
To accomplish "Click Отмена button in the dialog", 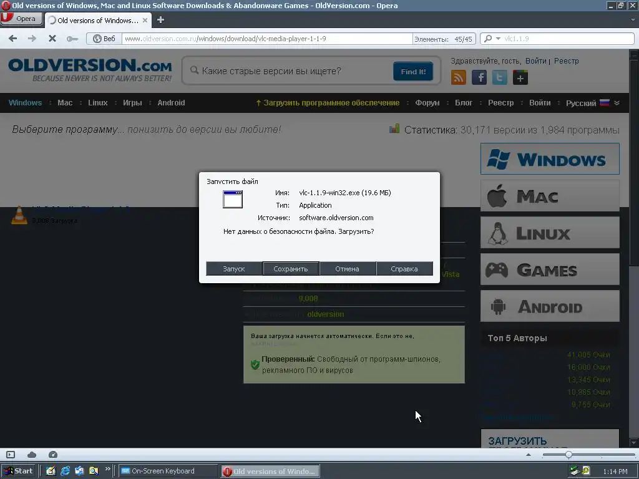I will coord(347,269).
